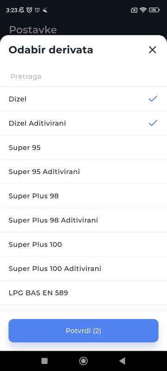Tap the Postavke header behind dialog
This screenshot has width=167, height=371.
(x=33, y=30)
